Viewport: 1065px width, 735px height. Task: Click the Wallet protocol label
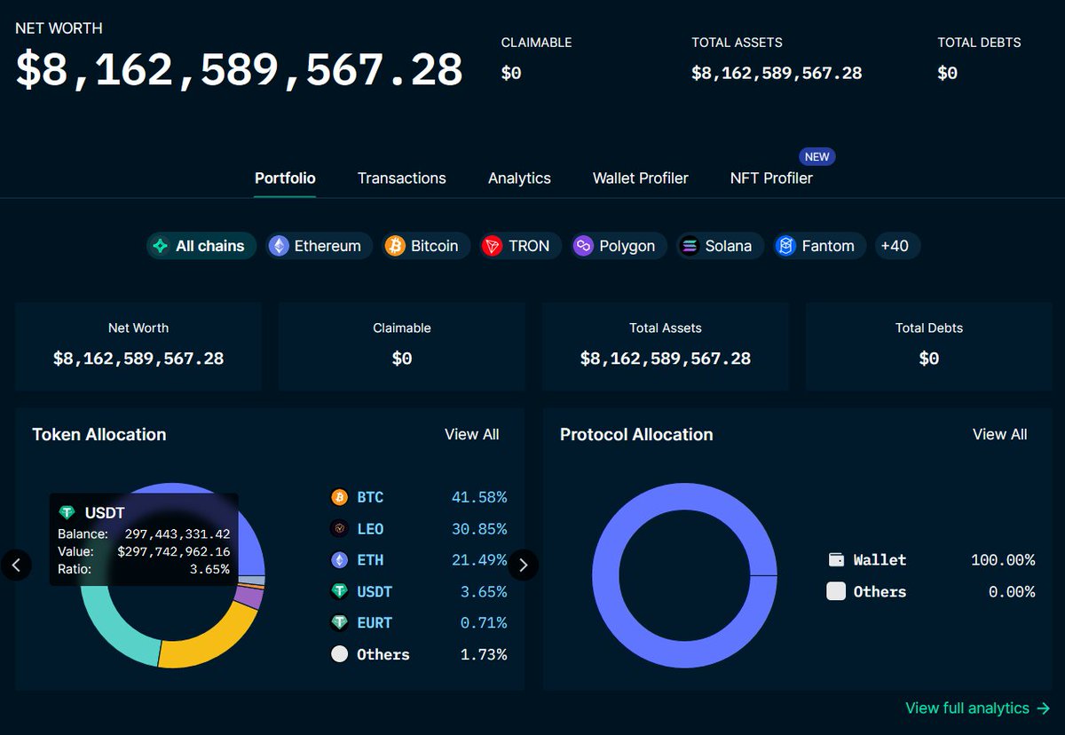pos(880,560)
